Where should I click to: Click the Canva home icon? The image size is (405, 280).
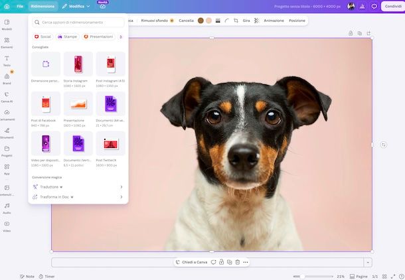click(7, 6)
